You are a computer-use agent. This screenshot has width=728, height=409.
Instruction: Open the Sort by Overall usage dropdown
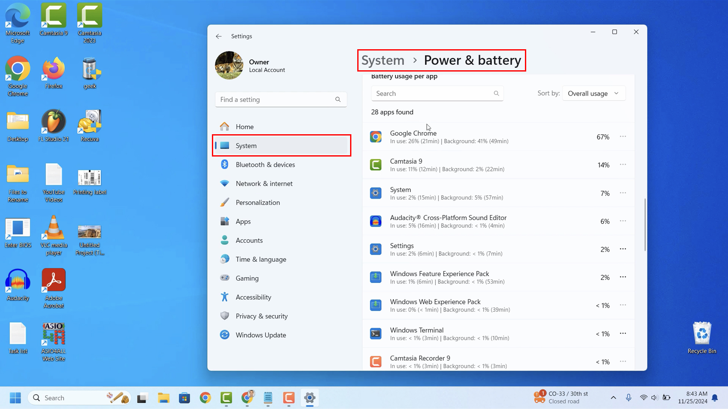(594, 93)
